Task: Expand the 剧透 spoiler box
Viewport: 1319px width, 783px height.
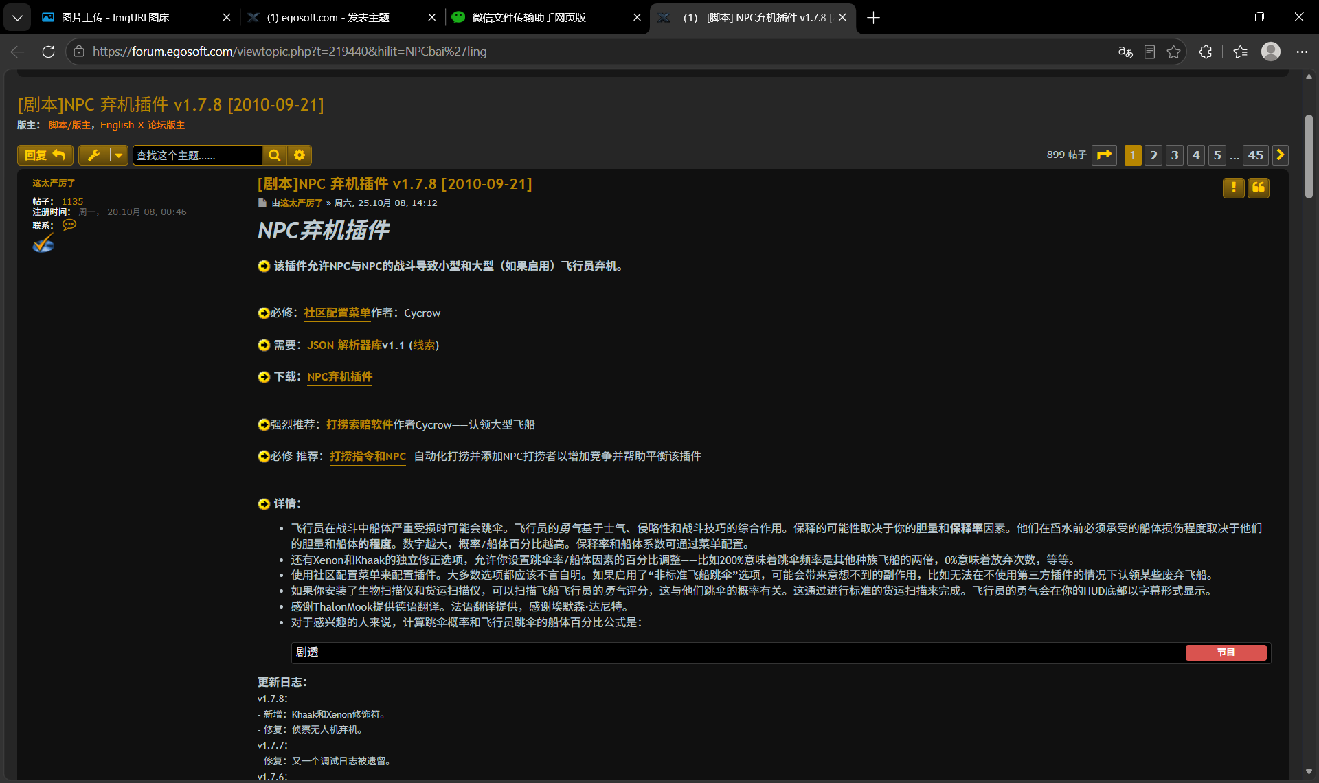Action: [x=781, y=652]
